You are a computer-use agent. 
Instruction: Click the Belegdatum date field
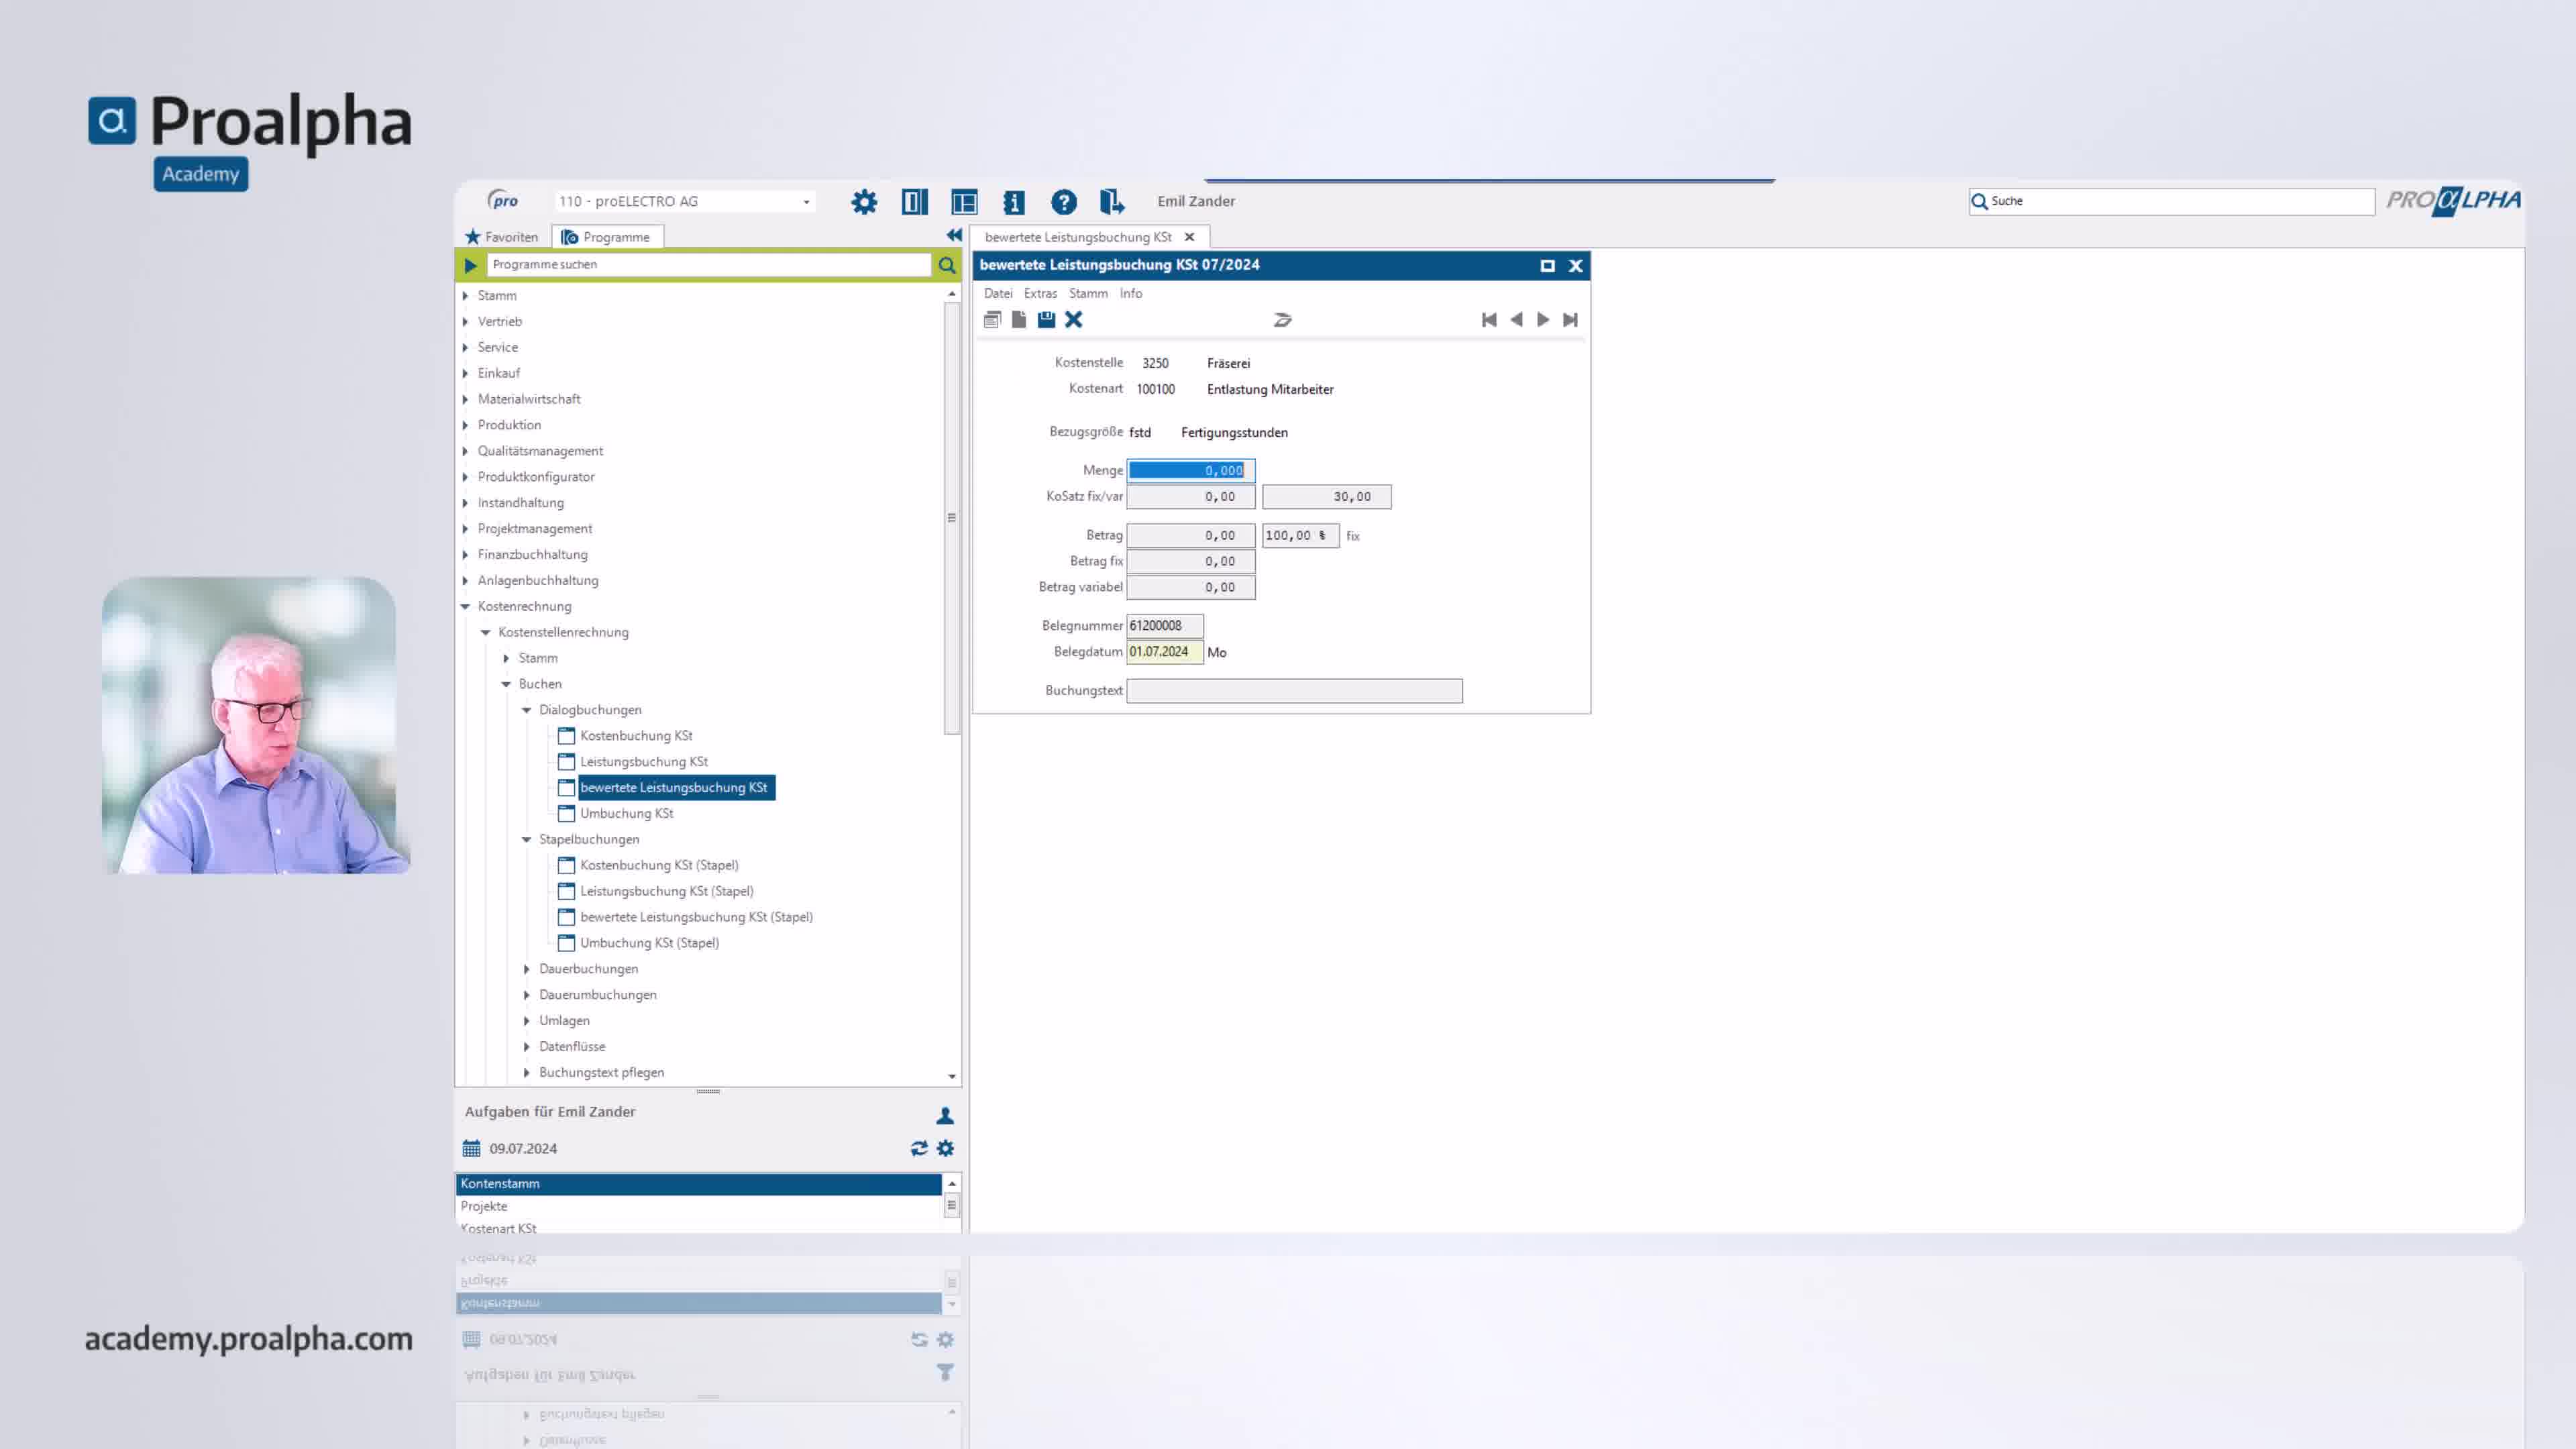point(1164,652)
